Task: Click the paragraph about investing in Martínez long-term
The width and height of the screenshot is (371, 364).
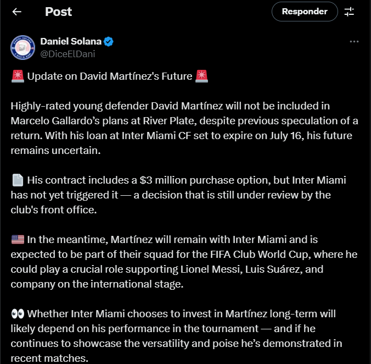Action: [x=177, y=336]
